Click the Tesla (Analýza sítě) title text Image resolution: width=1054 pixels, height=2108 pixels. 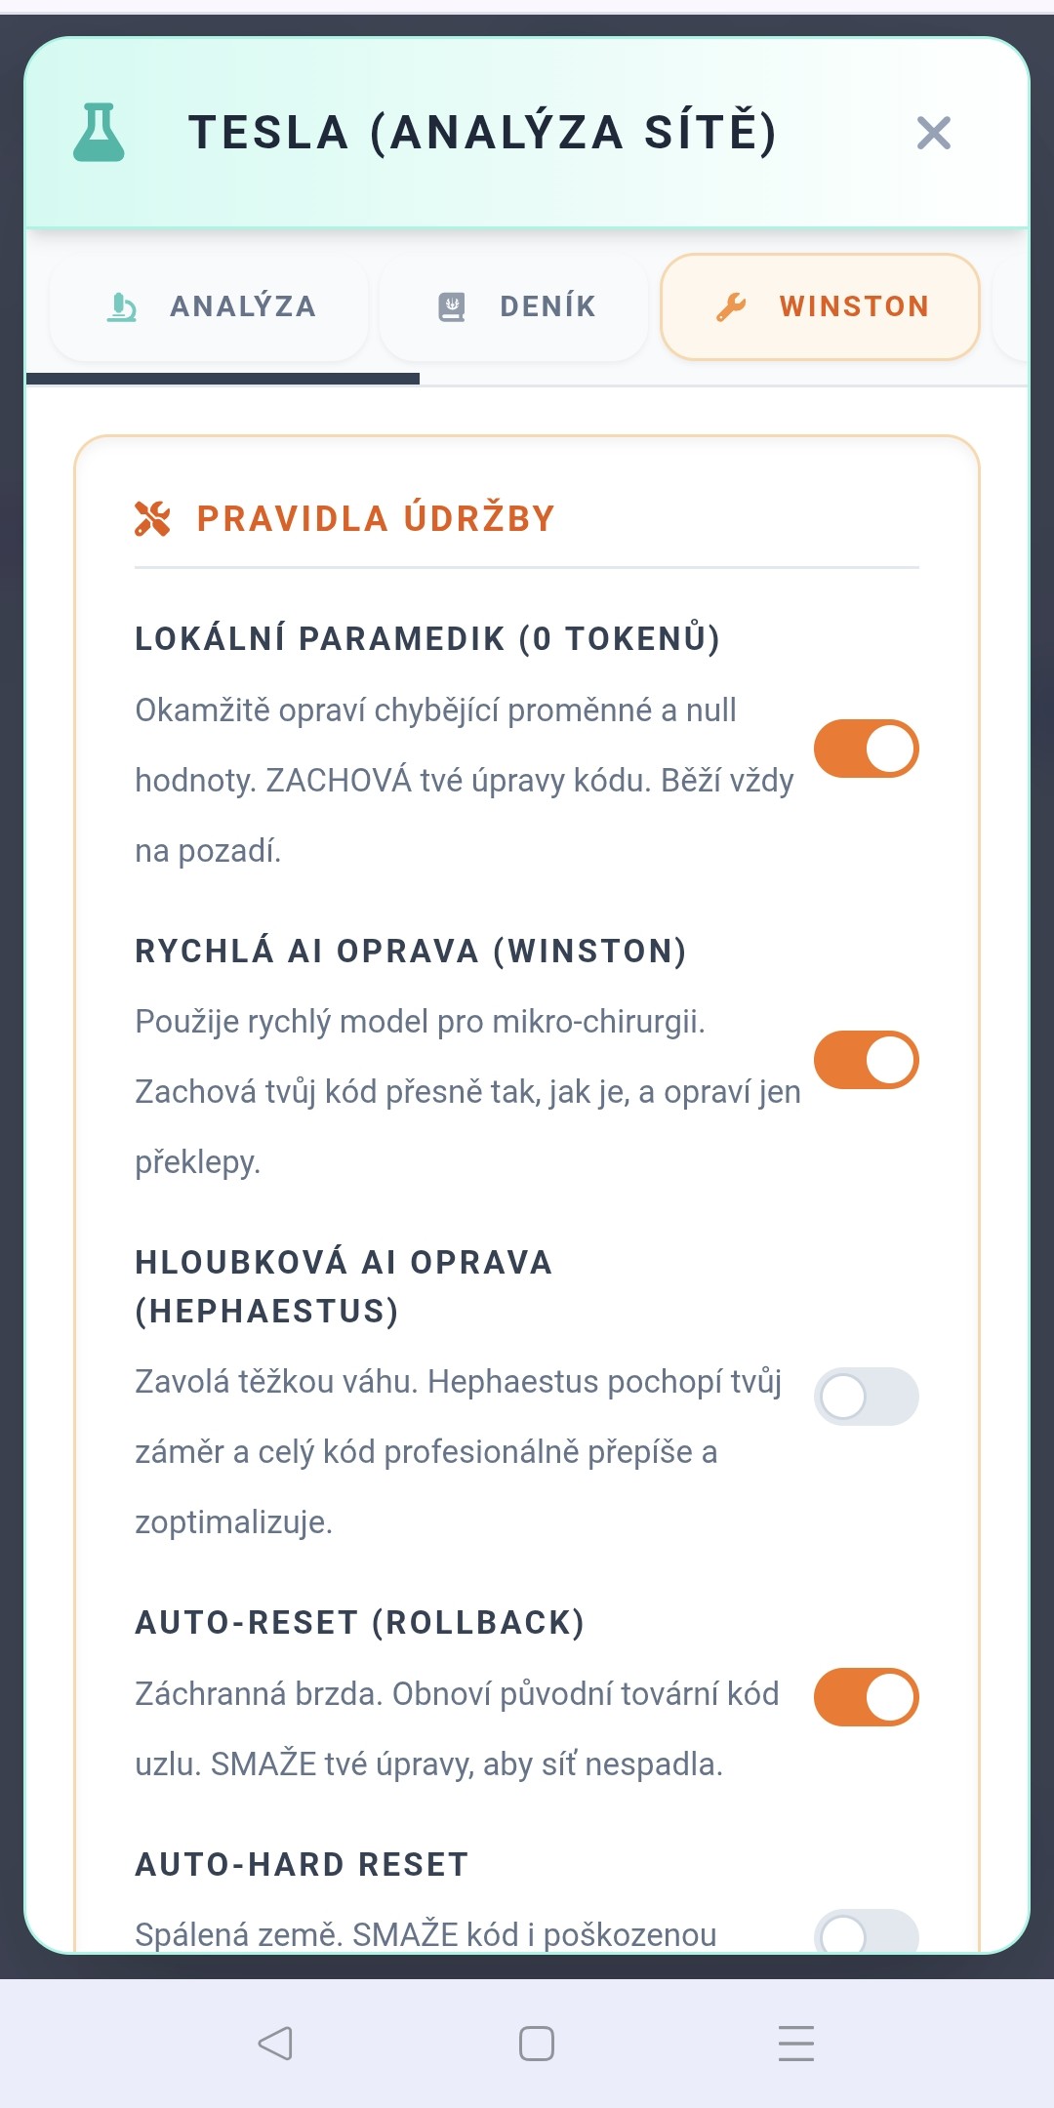click(483, 133)
